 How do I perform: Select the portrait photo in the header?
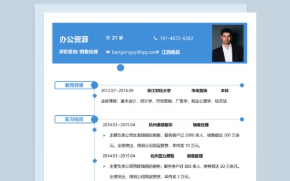point(228,43)
